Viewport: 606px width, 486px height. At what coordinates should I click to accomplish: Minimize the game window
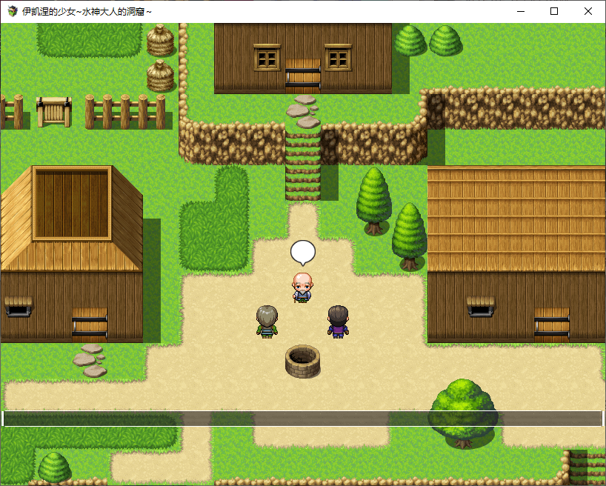520,11
